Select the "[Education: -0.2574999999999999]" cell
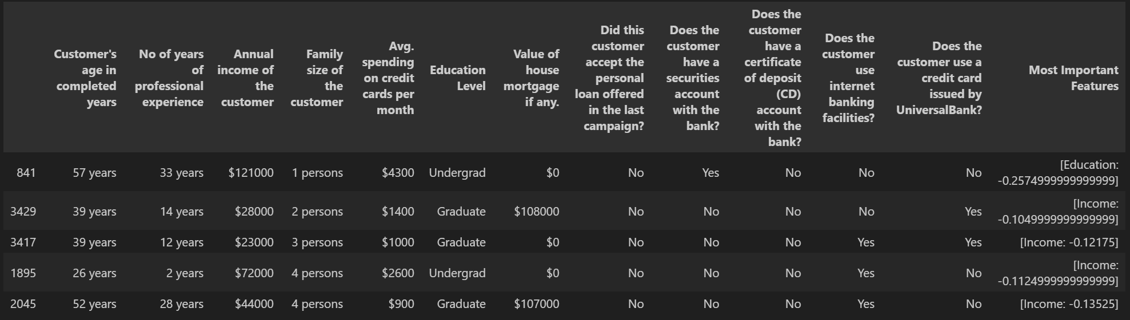The height and width of the screenshot is (320, 1130). (x=1058, y=173)
